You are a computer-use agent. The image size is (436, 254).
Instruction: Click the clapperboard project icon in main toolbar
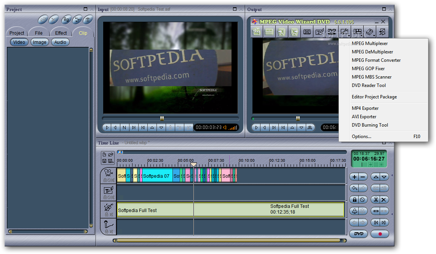[x=256, y=32]
